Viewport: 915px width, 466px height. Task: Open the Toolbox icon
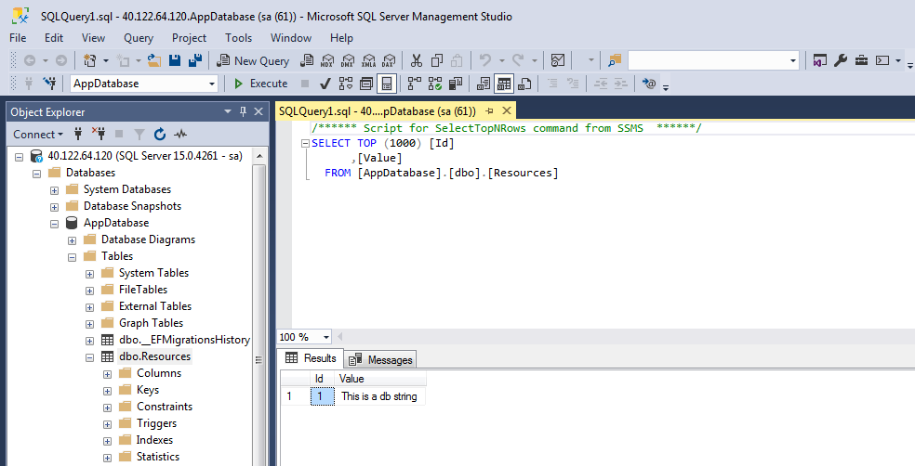point(861,60)
